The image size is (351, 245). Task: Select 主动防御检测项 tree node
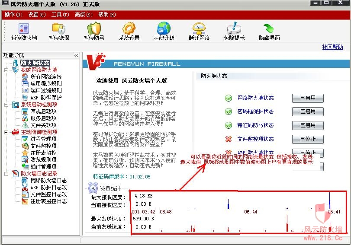coord(39,132)
